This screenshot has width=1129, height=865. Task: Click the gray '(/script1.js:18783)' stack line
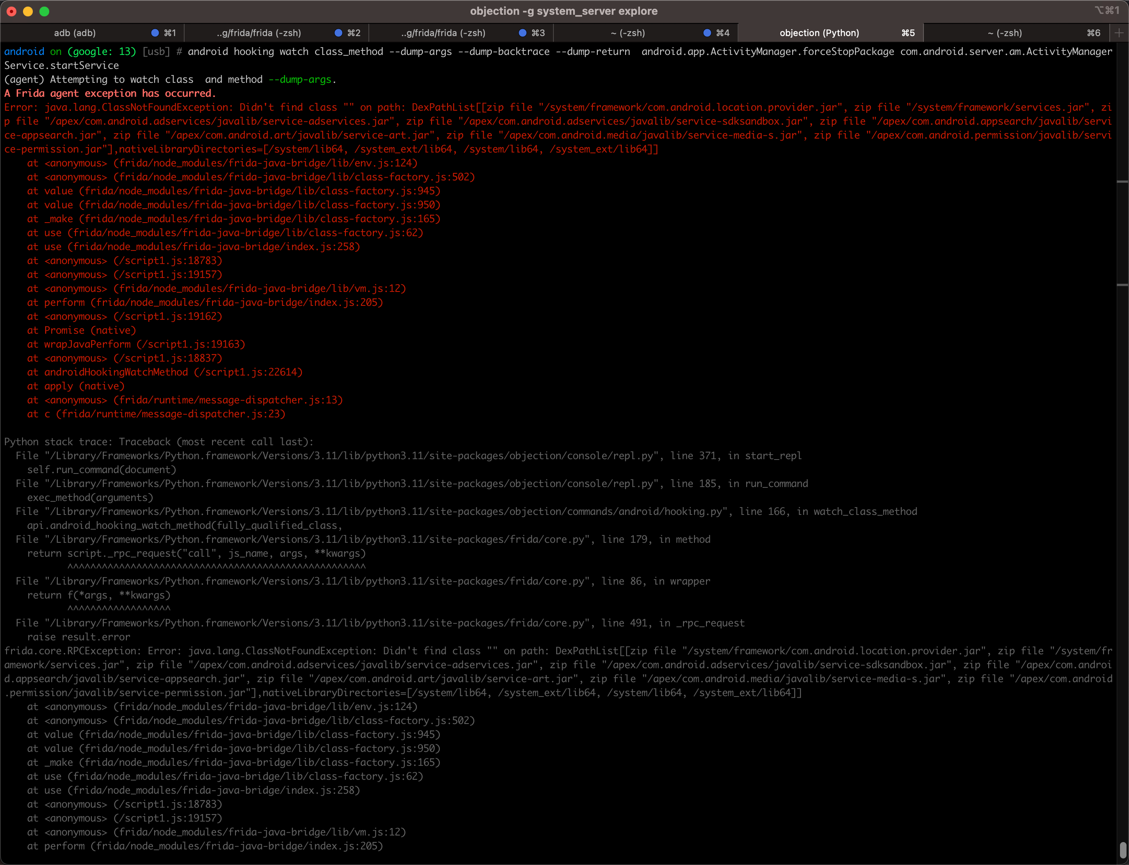pyautogui.click(x=125, y=804)
